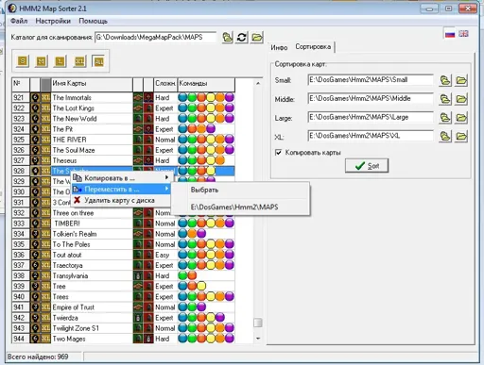Filter maps by the XL size button
This screenshot has width=484, height=365.
point(79,61)
